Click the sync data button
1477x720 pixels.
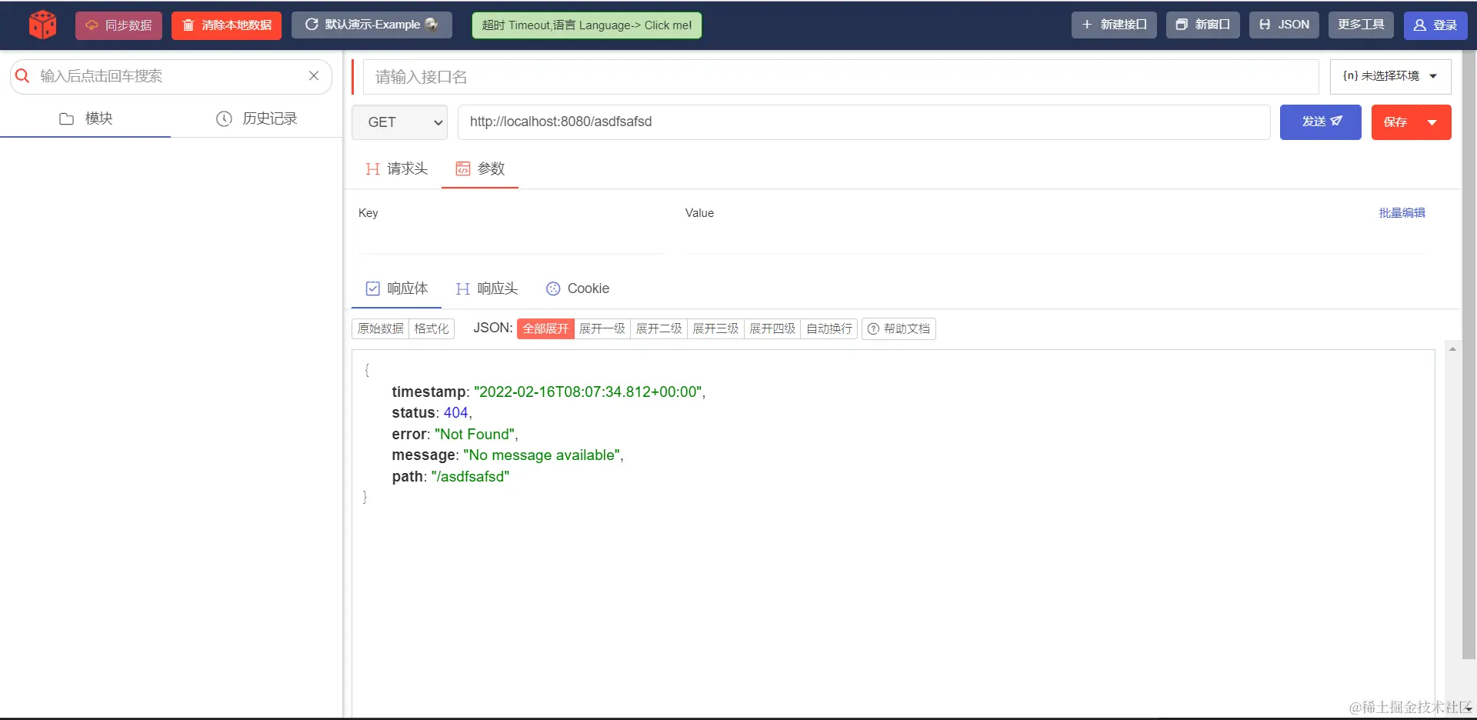click(x=118, y=25)
